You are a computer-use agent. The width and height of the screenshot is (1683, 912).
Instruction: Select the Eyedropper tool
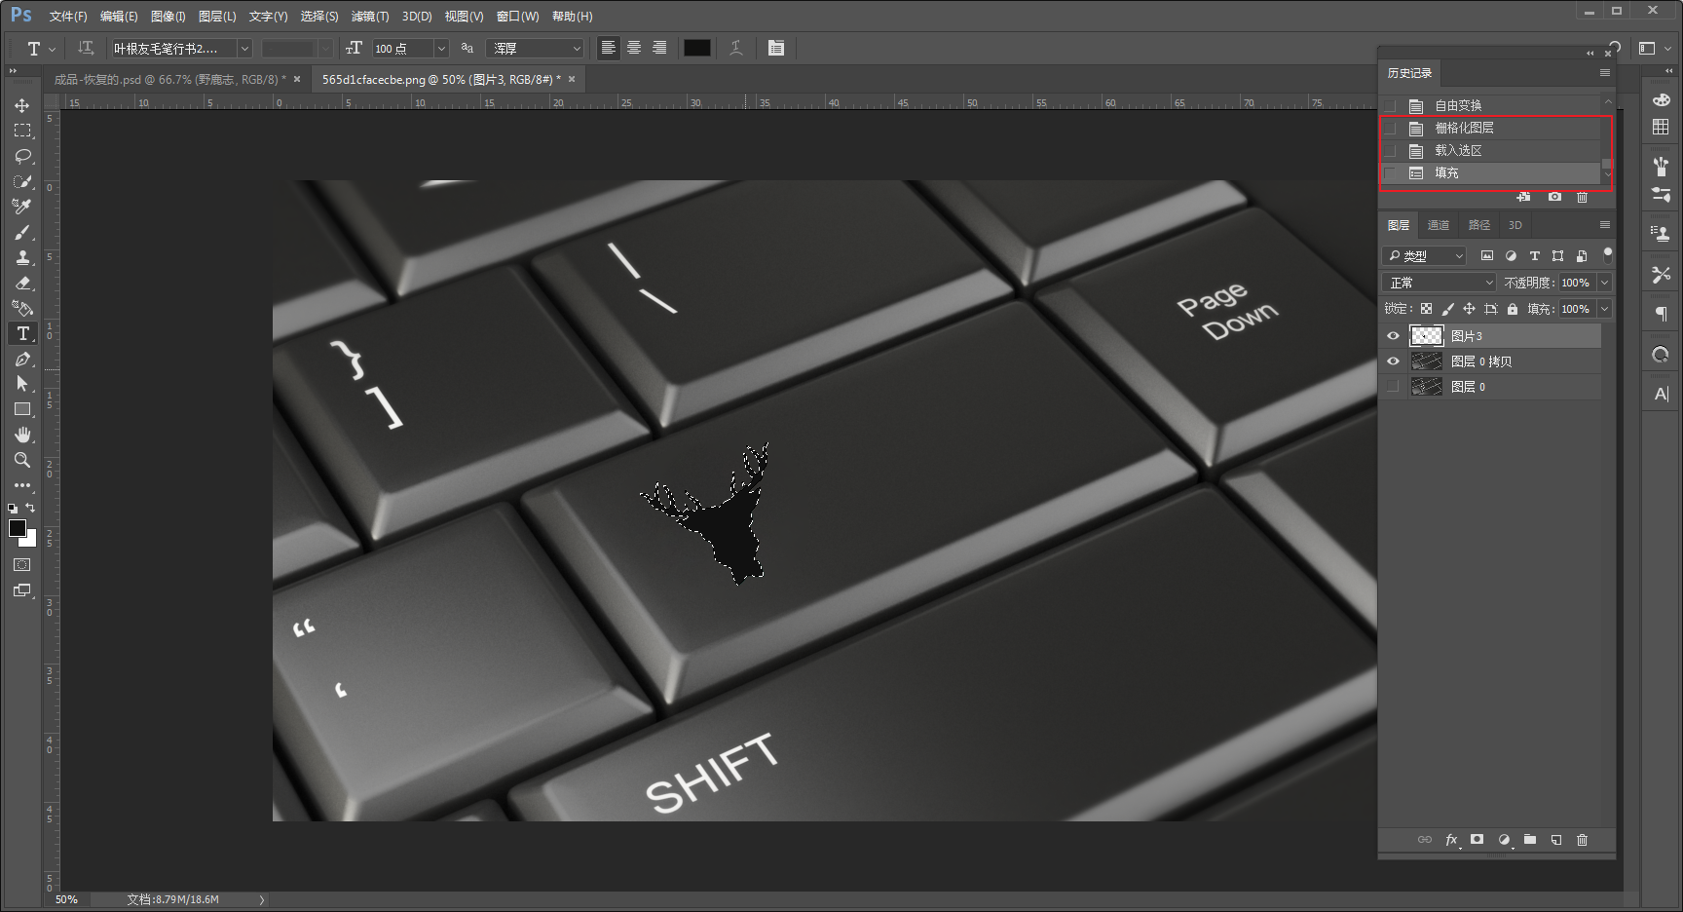(x=22, y=207)
